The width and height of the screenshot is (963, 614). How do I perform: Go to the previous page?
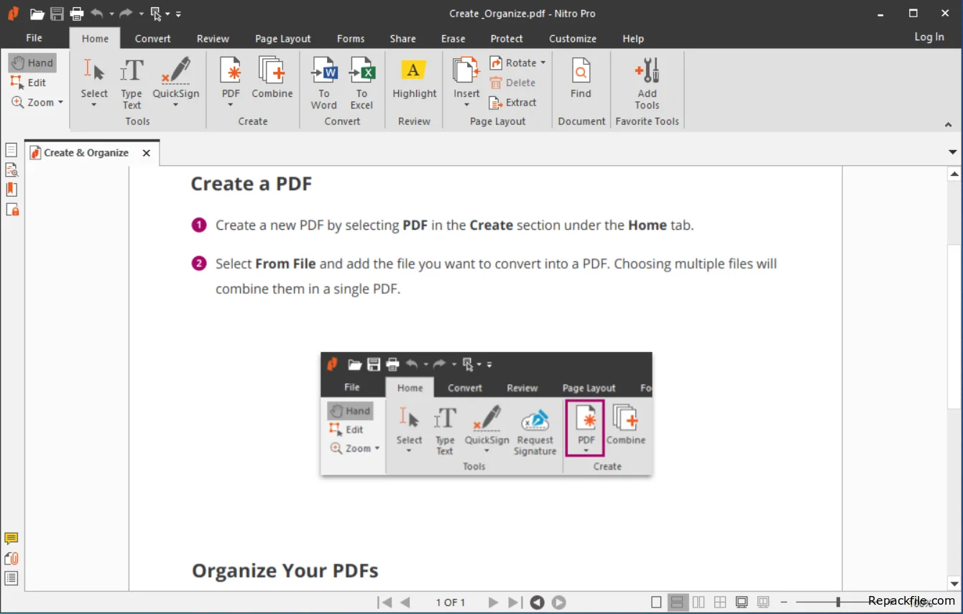click(405, 603)
